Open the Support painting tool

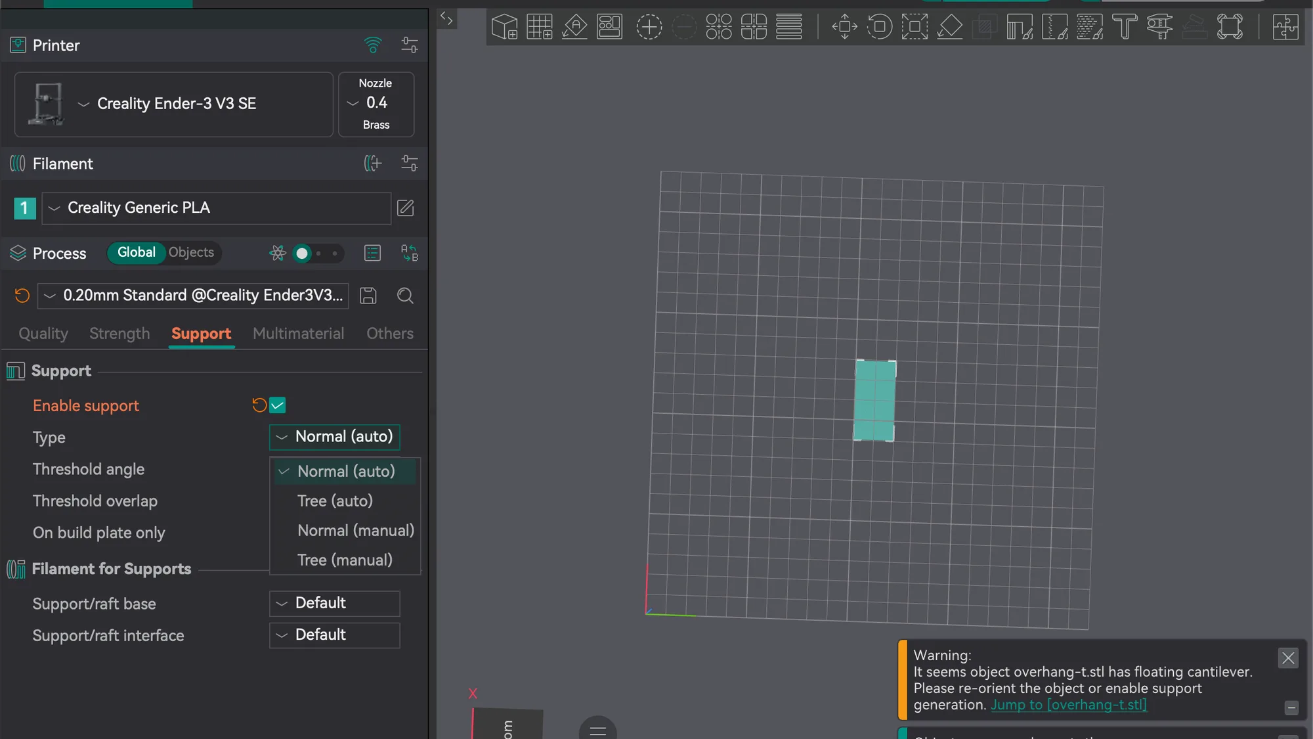click(1020, 27)
